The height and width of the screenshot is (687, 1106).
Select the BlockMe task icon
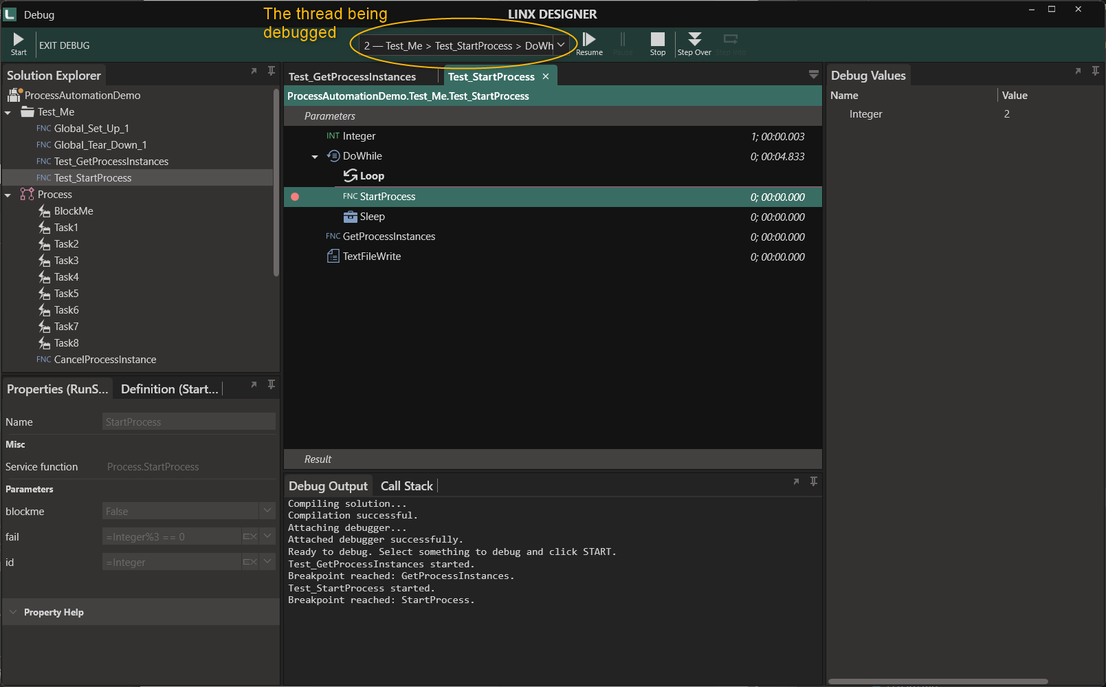click(x=45, y=211)
